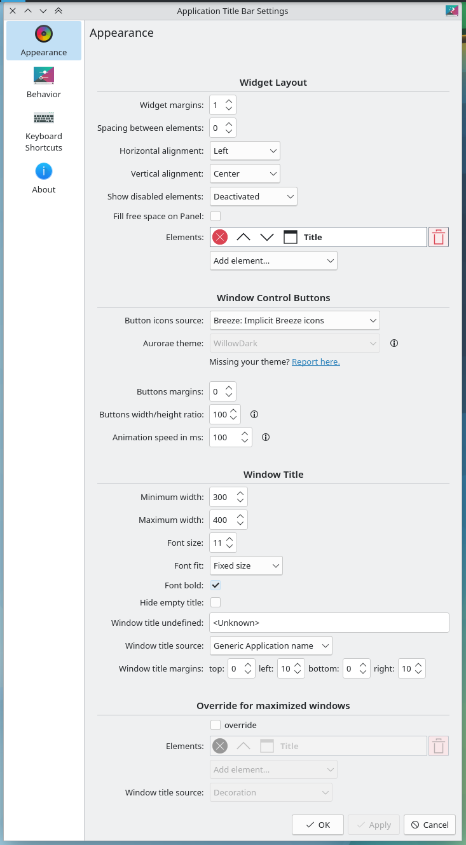Image resolution: width=466 pixels, height=845 pixels.
Task: Click the red close-button element in Elements list
Action: (x=220, y=237)
